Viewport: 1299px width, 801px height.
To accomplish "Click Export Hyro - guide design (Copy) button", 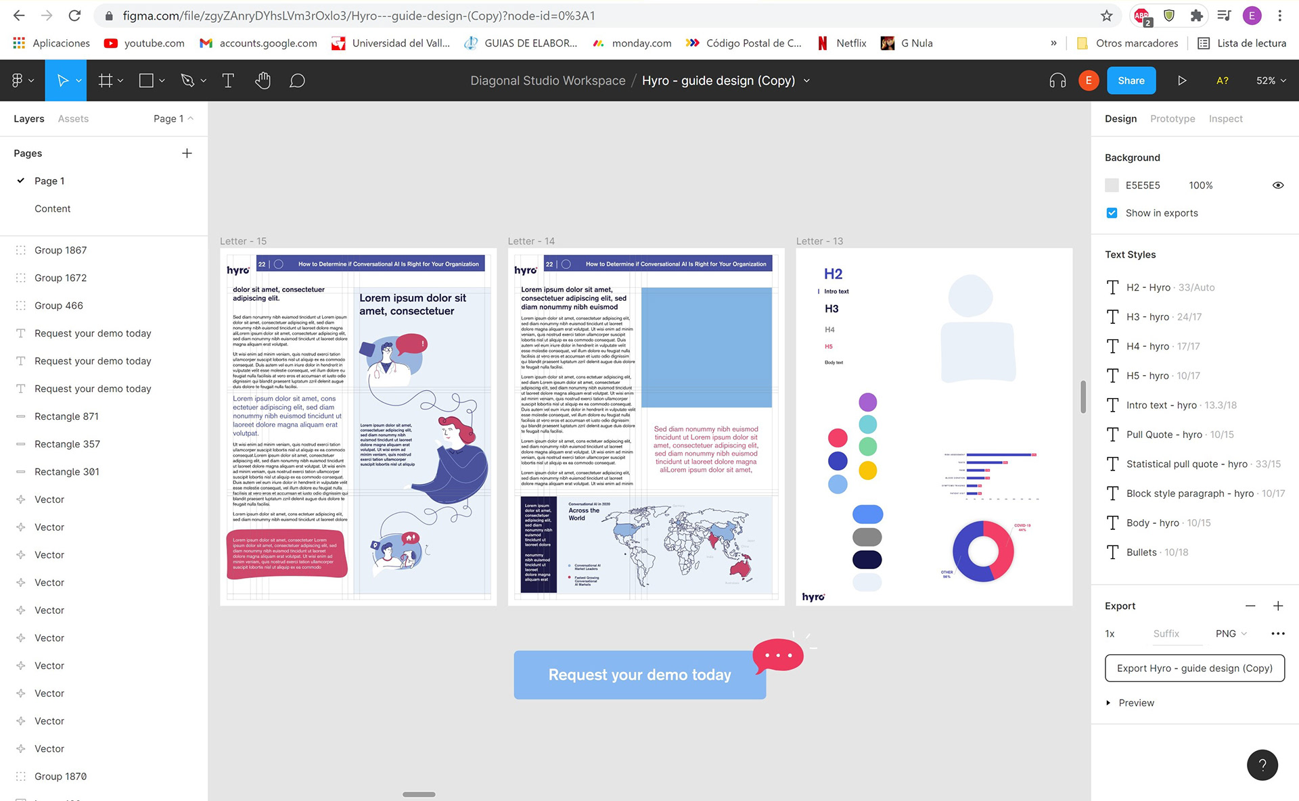I will click(1194, 668).
